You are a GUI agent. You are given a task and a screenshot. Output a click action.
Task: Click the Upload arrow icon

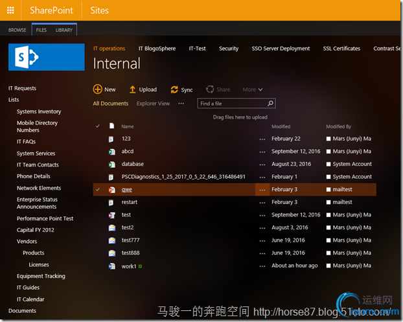(132, 89)
